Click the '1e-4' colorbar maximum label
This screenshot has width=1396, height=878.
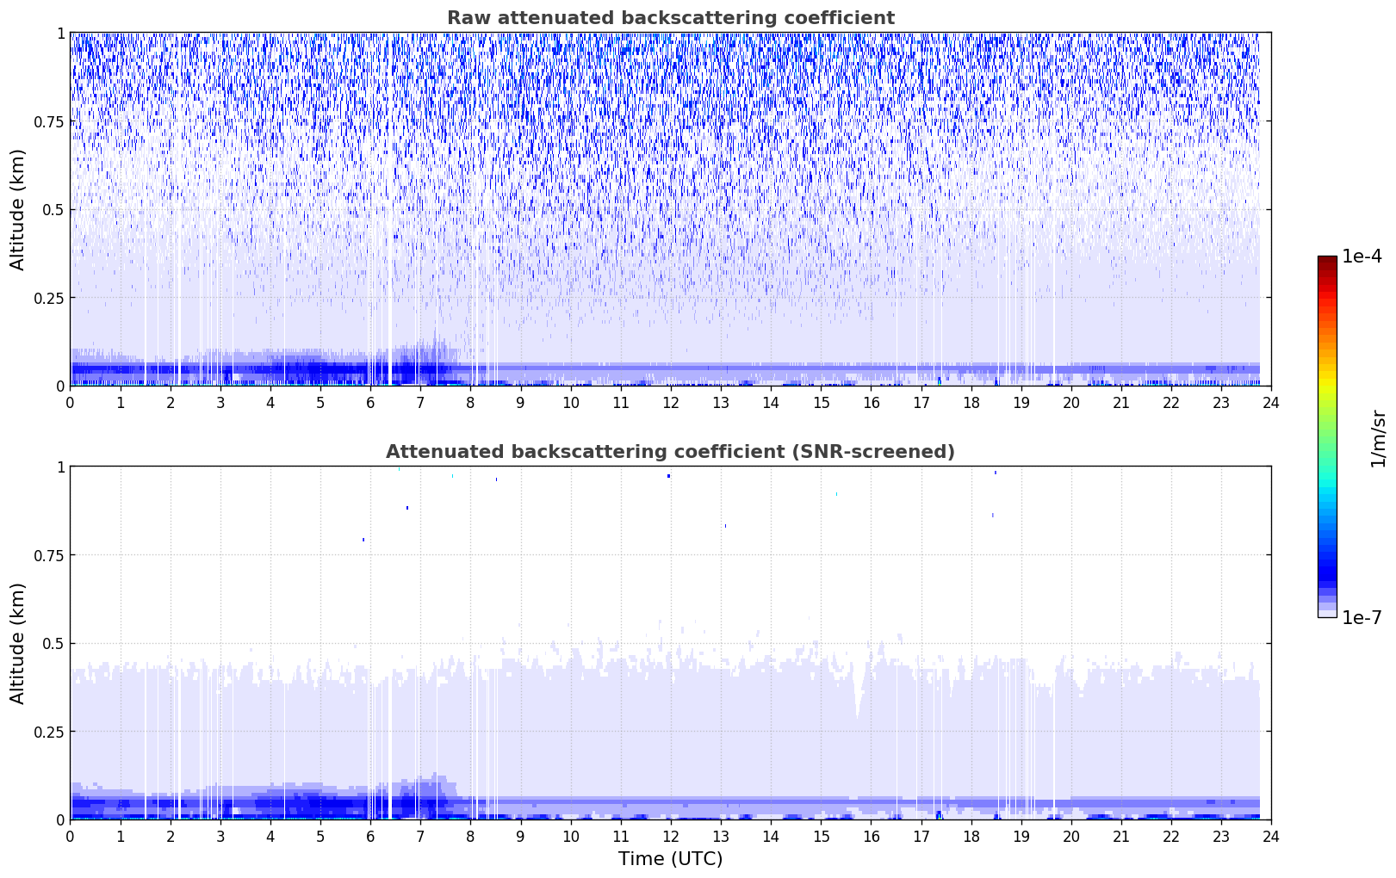pos(1362,257)
